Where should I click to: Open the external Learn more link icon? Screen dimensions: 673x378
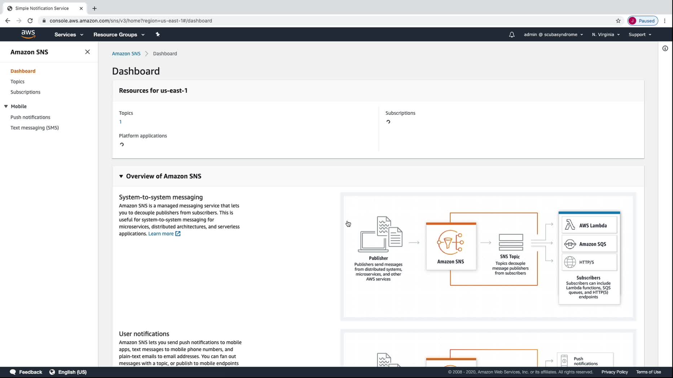178,234
